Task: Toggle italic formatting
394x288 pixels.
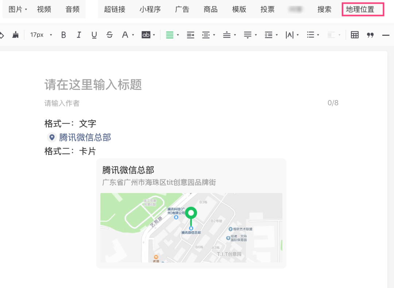Action: tap(79, 35)
